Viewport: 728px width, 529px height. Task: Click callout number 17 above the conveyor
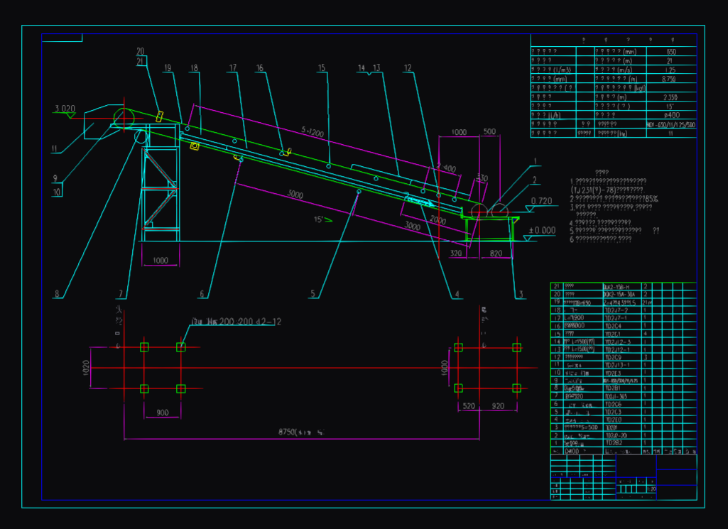click(233, 67)
